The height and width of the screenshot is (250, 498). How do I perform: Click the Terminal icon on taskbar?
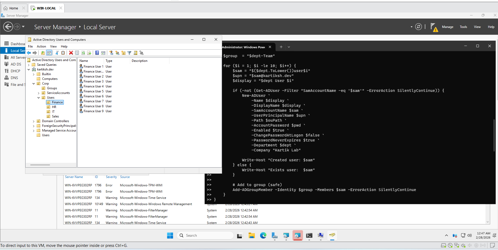309,235
